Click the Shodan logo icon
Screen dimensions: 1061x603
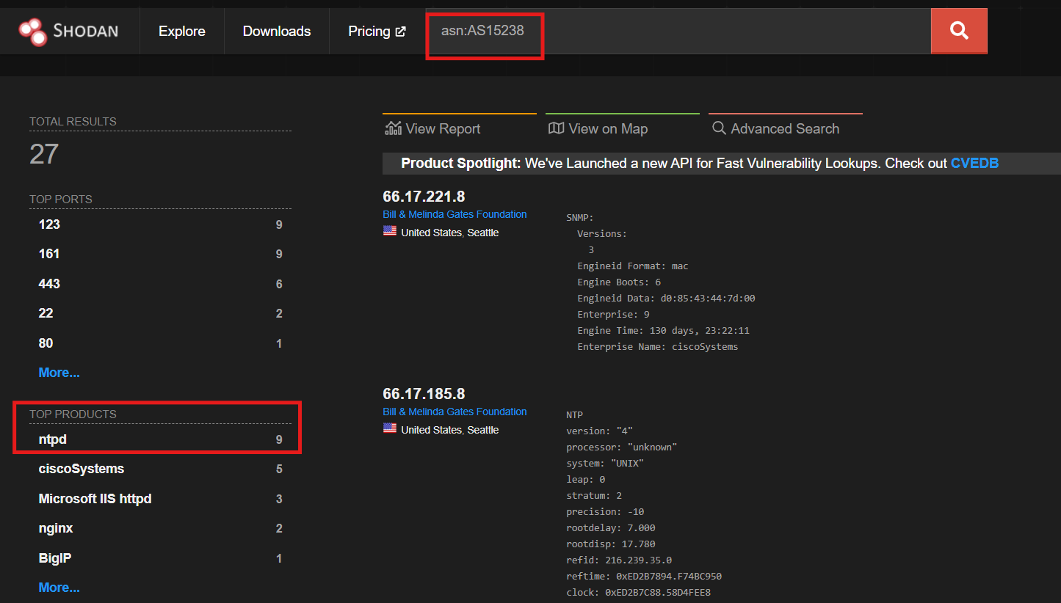pyautogui.click(x=31, y=31)
